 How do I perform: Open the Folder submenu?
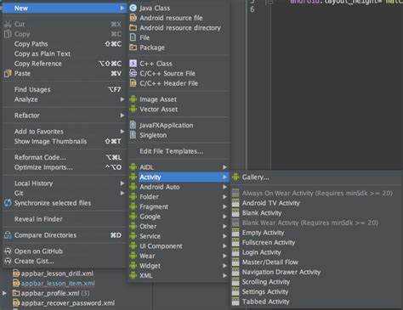pos(179,197)
